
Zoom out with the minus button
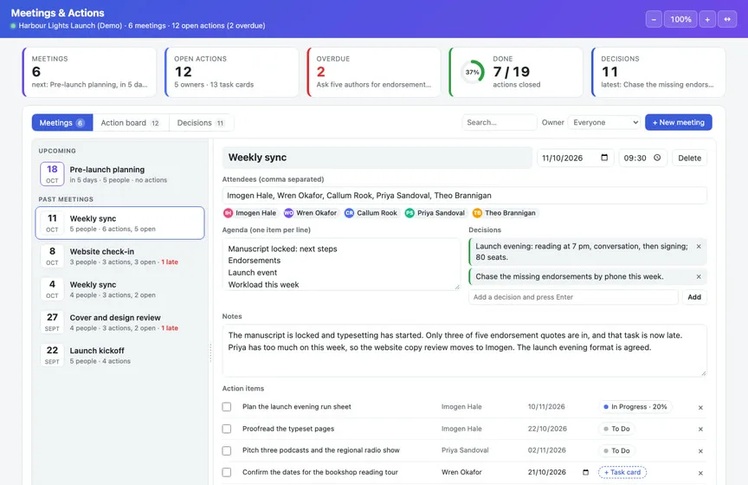click(x=654, y=19)
